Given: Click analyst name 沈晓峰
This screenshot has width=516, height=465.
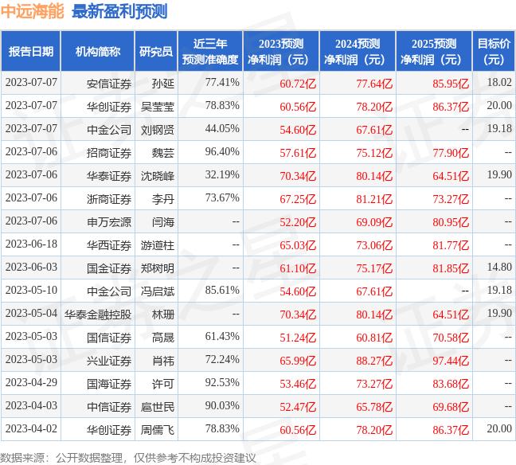Looking at the screenshot, I should pos(158,176).
